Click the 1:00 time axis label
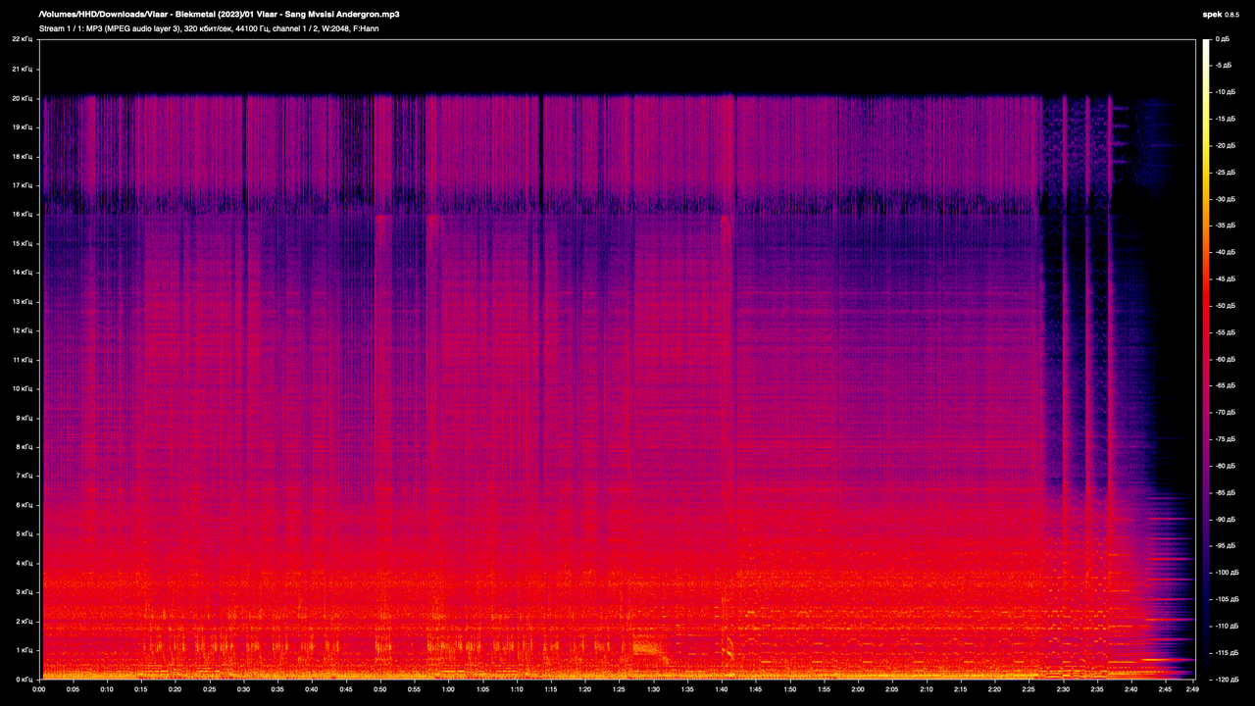The width and height of the screenshot is (1255, 706). coord(449,689)
